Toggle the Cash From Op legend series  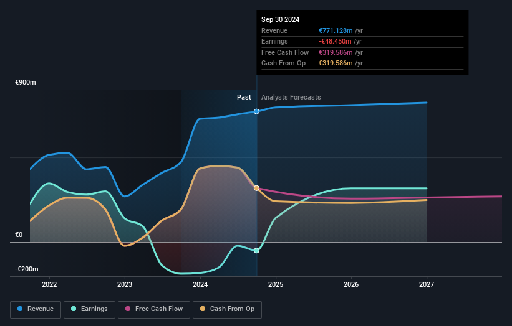click(x=227, y=309)
